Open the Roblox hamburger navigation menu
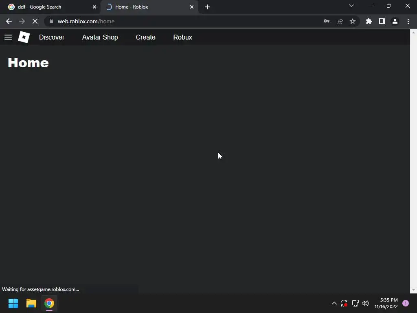Image resolution: width=417 pixels, height=313 pixels. pyautogui.click(x=8, y=37)
